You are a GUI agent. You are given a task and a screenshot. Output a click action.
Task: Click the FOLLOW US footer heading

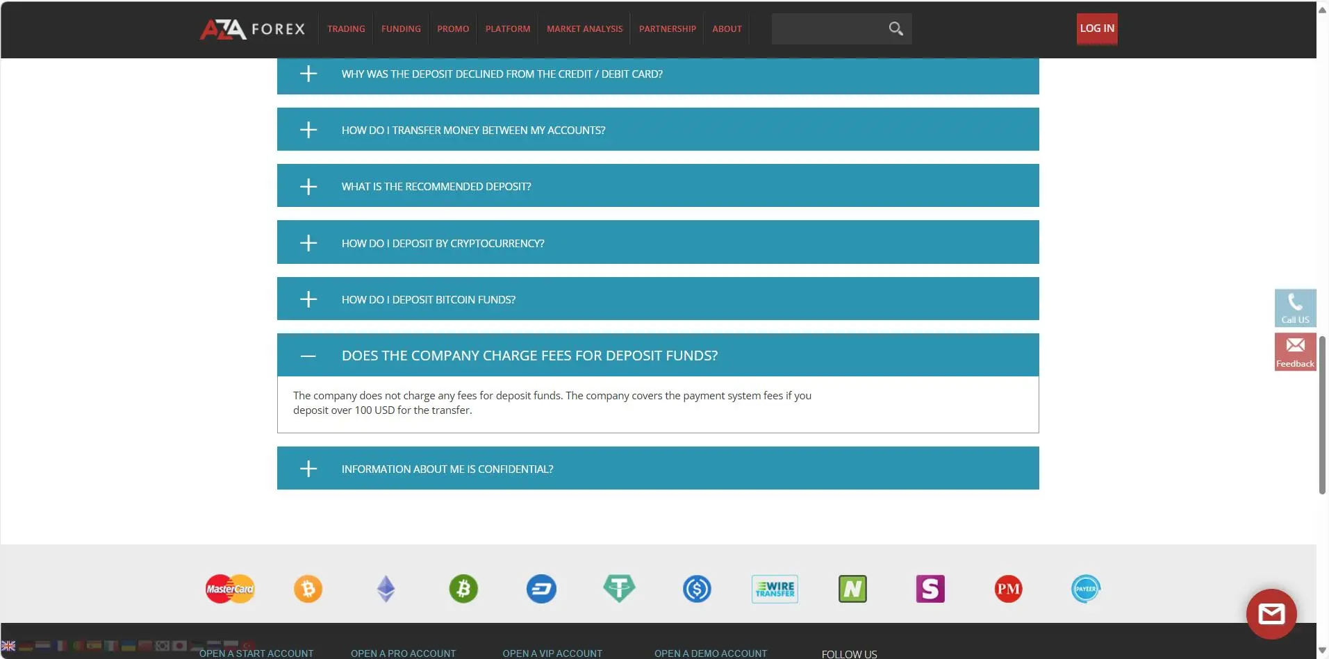pyautogui.click(x=849, y=653)
